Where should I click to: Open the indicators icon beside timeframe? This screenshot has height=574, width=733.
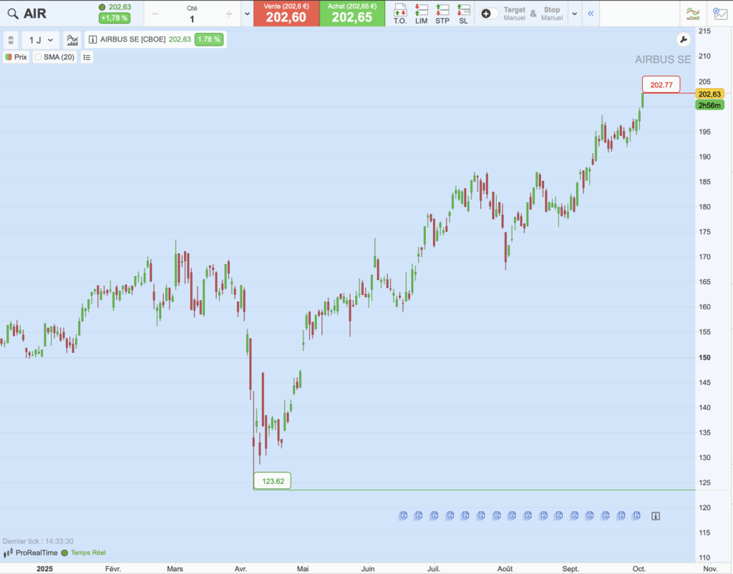click(72, 40)
